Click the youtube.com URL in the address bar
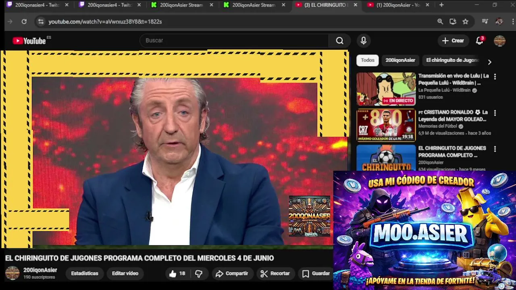This screenshot has height=290, width=516. [105, 22]
